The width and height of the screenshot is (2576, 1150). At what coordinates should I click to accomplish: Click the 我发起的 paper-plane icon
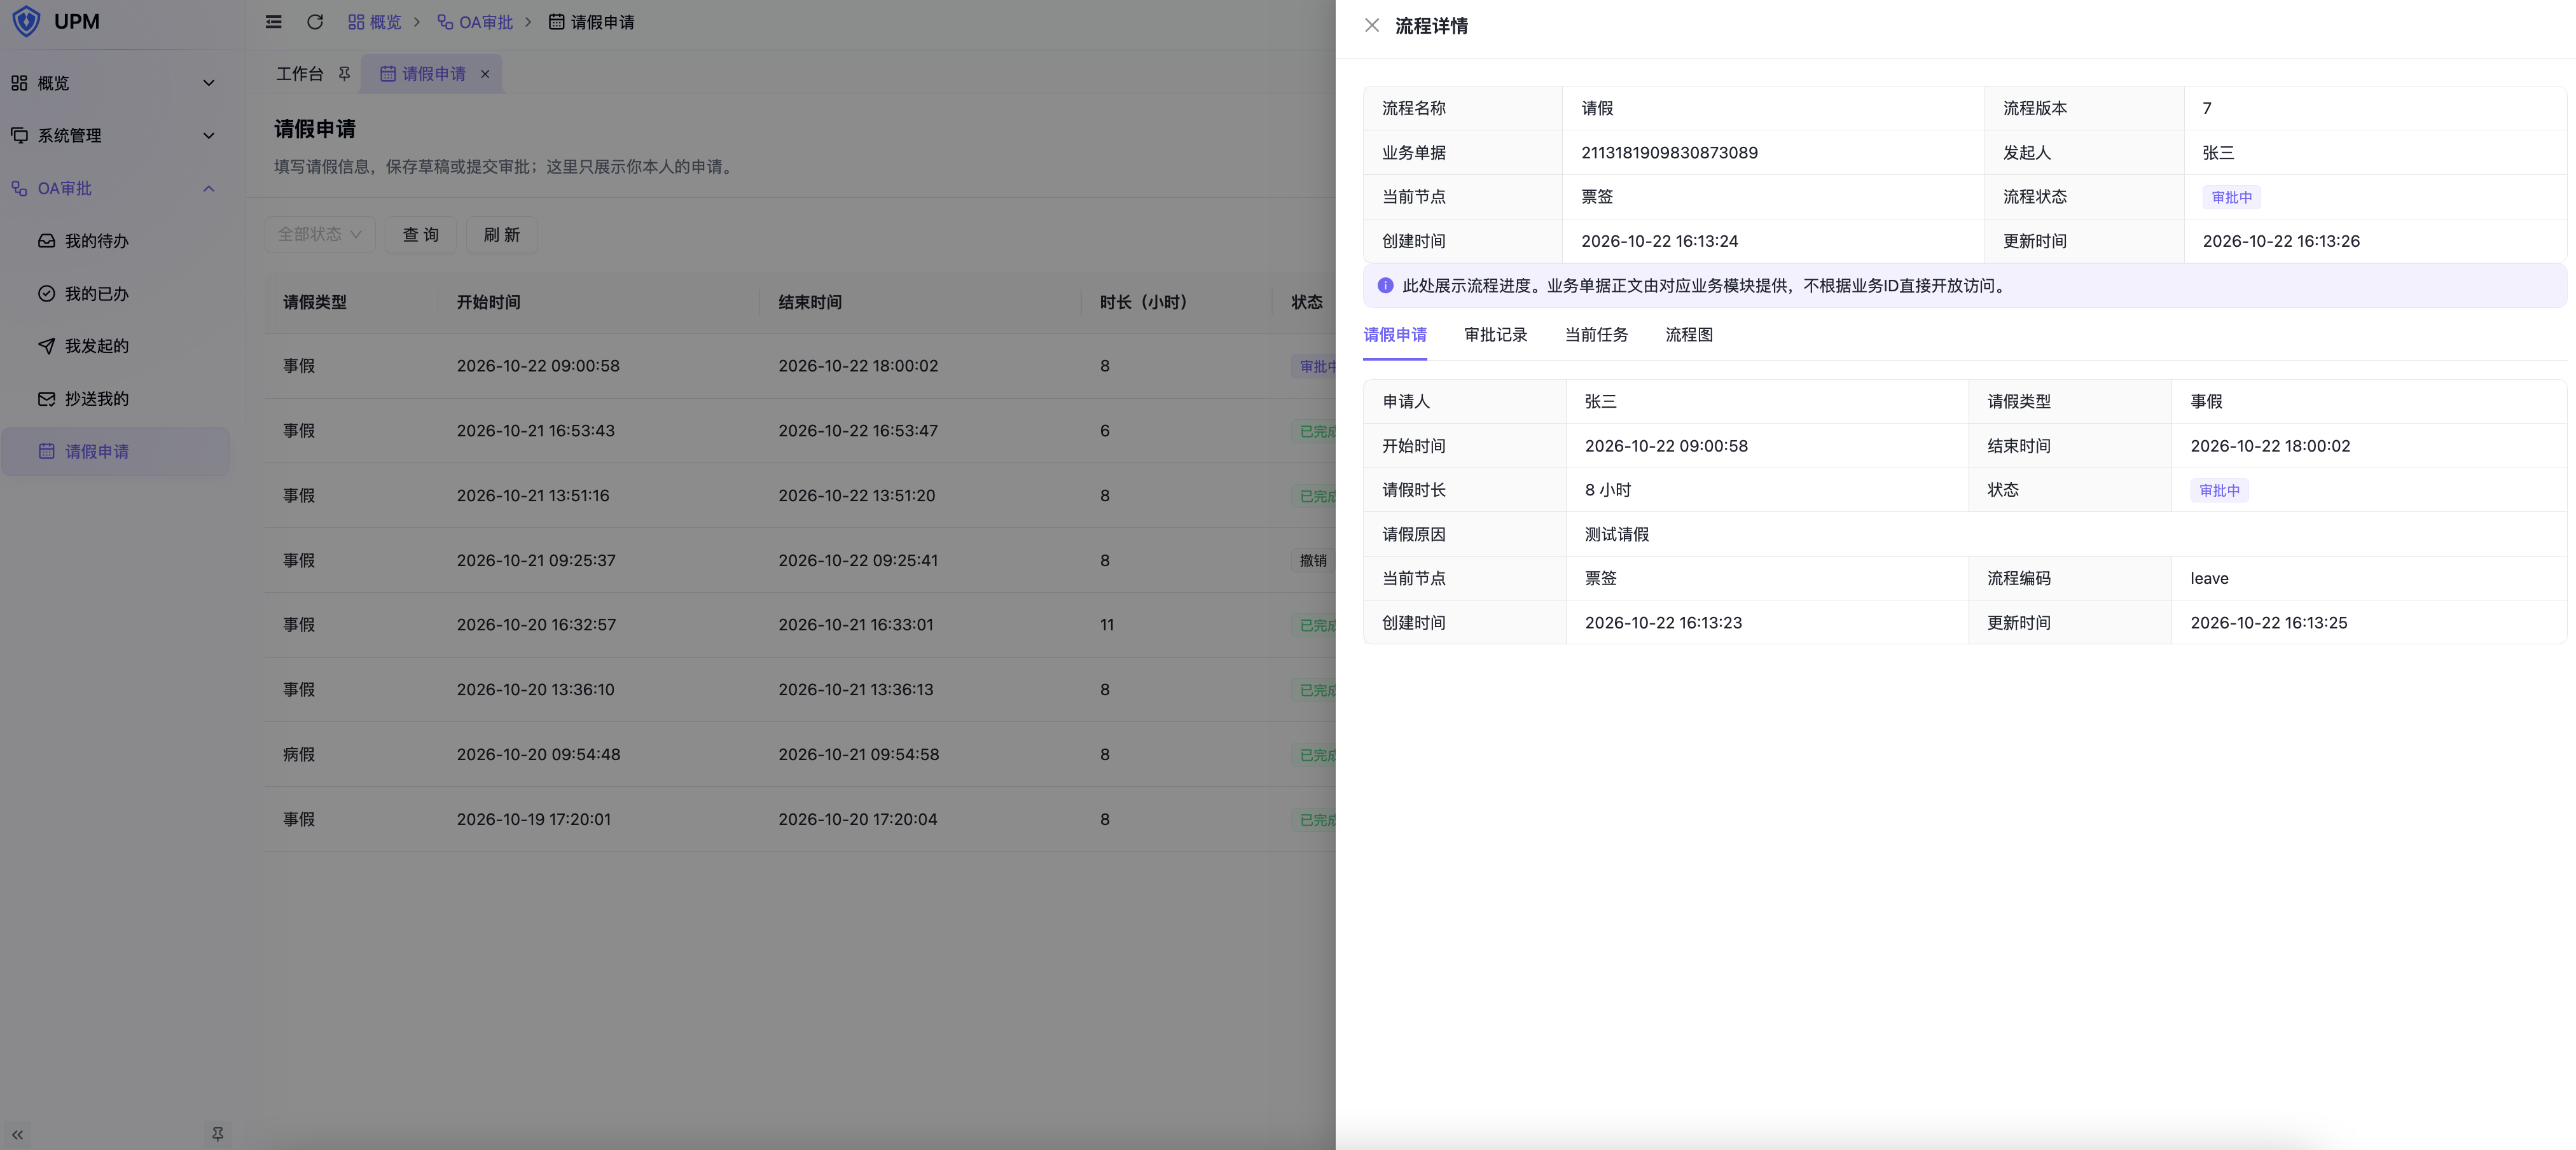click(x=46, y=346)
